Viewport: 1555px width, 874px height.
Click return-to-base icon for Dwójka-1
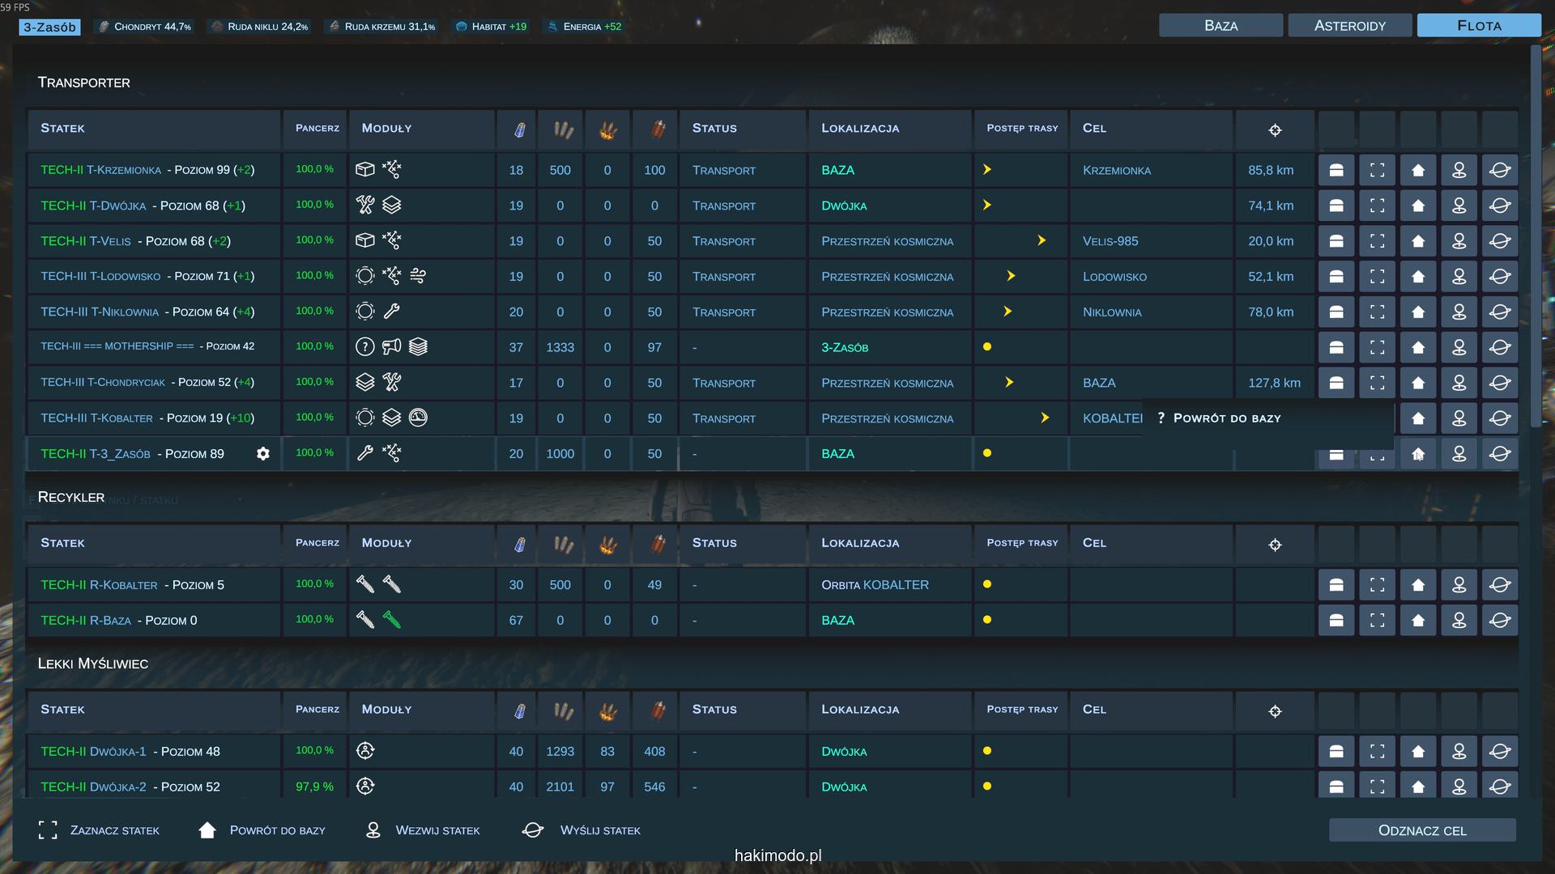1417,752
